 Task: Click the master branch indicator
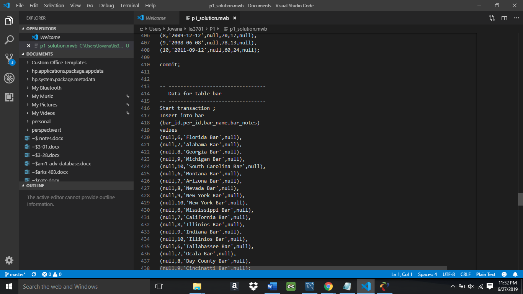[x=15, y=274]
